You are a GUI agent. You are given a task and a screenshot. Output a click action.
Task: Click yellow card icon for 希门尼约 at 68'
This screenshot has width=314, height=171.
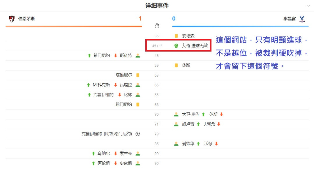pyautogui.click(x=138, y=105)
